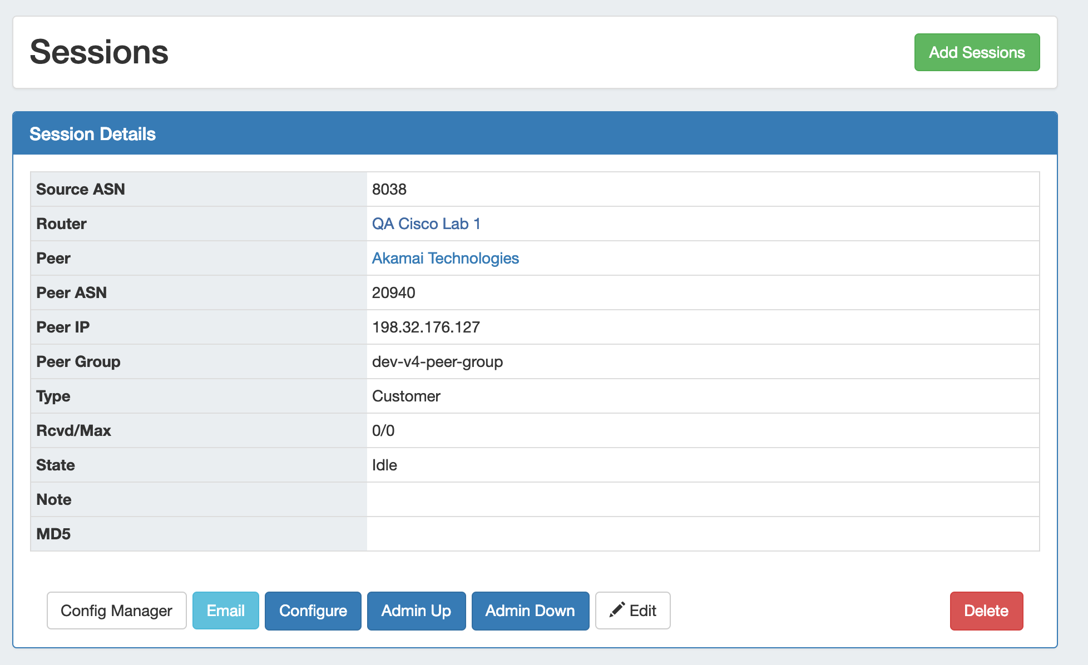Open the QA Cisco Lab 1 router link
This screenshot has height=665, width=1088.
pos(426,224)
